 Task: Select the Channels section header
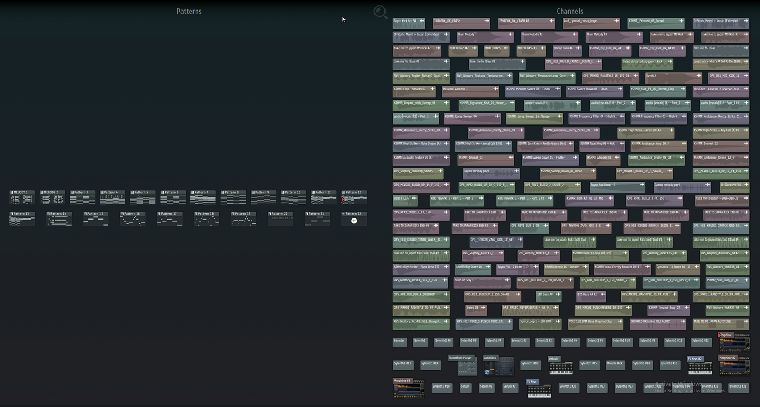pos(570,11)
